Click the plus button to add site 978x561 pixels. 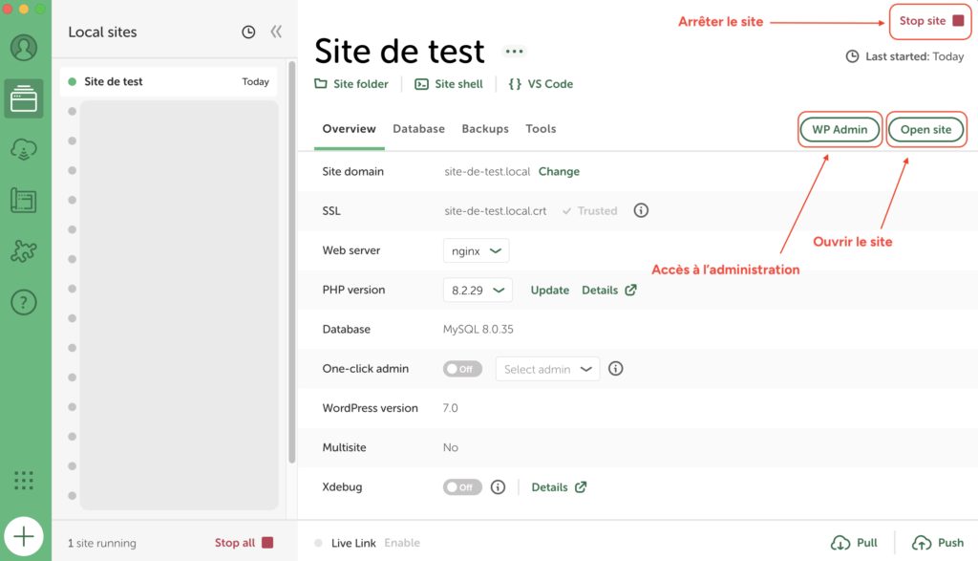pyautogui.click(x=24, y=536)
